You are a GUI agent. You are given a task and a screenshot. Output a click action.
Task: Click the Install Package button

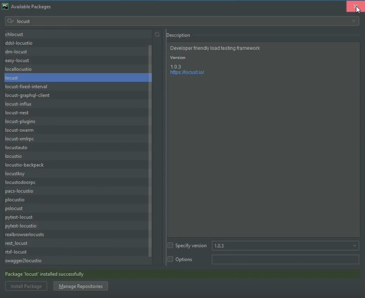26,286
